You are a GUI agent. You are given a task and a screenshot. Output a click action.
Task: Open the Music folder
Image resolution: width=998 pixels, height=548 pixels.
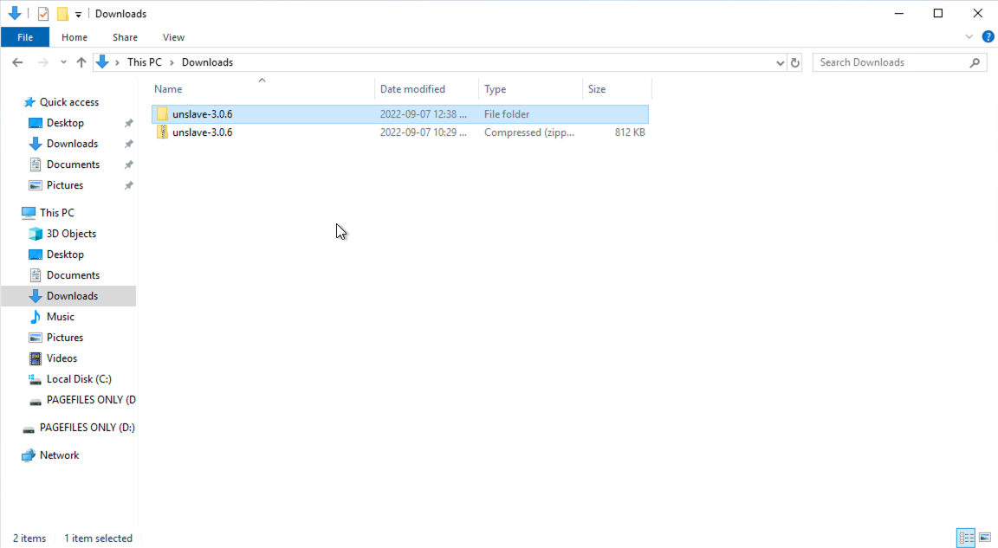click(60, 317)
